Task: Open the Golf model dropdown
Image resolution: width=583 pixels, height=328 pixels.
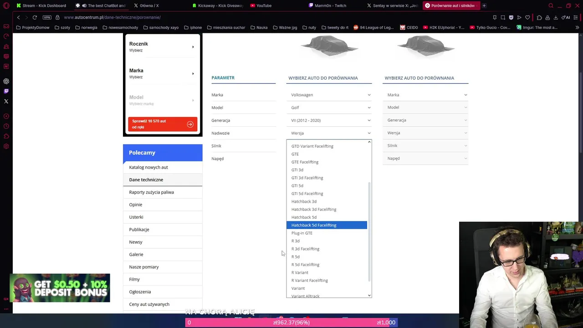Action: coord(330,108)
